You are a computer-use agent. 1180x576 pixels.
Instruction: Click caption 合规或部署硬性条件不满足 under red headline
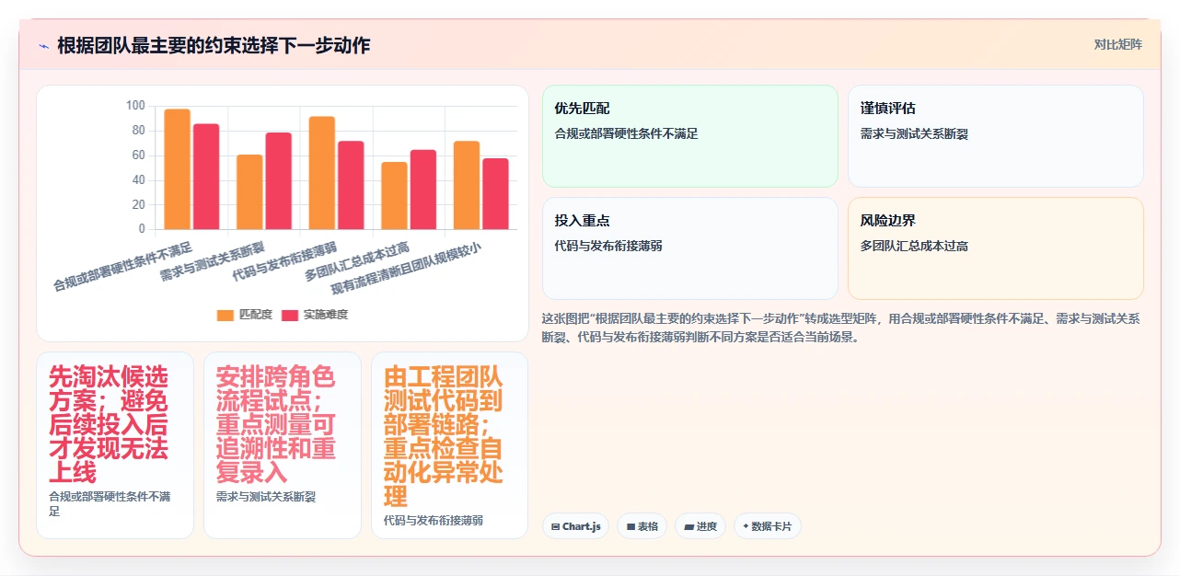click(110, 503)
